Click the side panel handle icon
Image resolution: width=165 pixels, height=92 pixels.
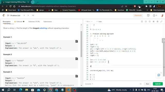point(163,41)
